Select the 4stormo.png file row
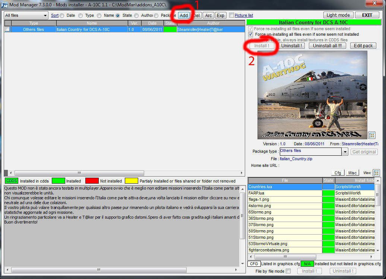 [x=311, y=206]
